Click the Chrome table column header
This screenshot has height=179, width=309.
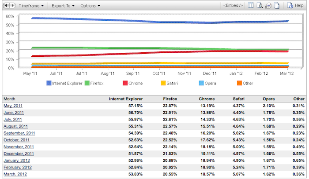(x=207, y=99)
